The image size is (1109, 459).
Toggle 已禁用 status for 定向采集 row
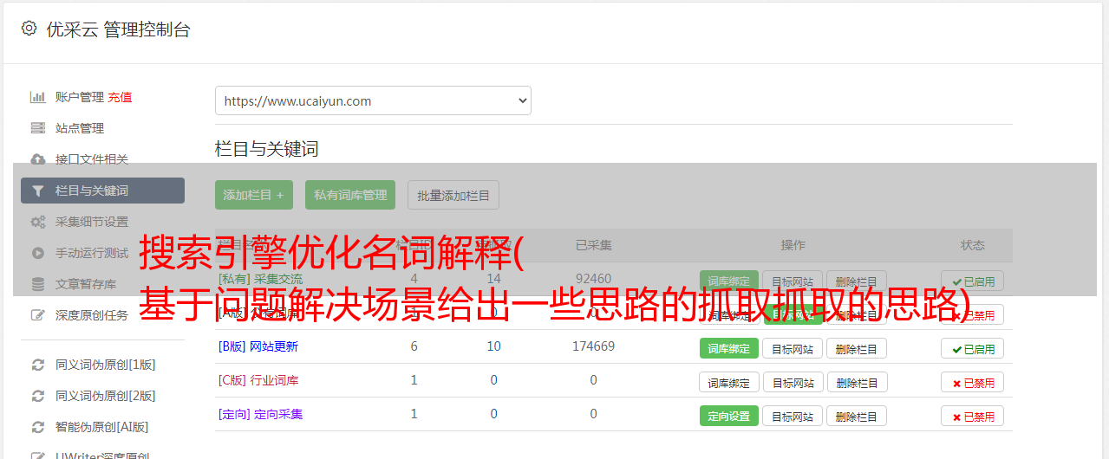point(972,416)
